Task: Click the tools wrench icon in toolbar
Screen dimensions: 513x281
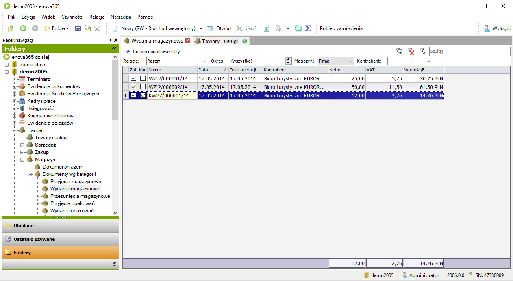Action: [98, 28]
